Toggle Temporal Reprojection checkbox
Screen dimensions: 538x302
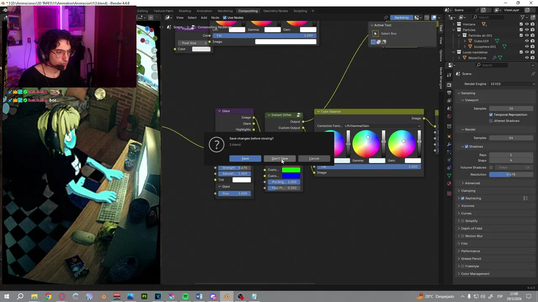pyautogui.click(x=491, y=115)
